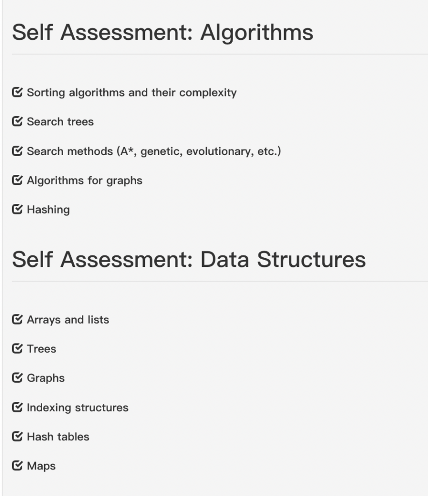The width and height of the screenshot is (428, 496).
Task: Toggle the Trees checkbox
Action: point(17,348)
